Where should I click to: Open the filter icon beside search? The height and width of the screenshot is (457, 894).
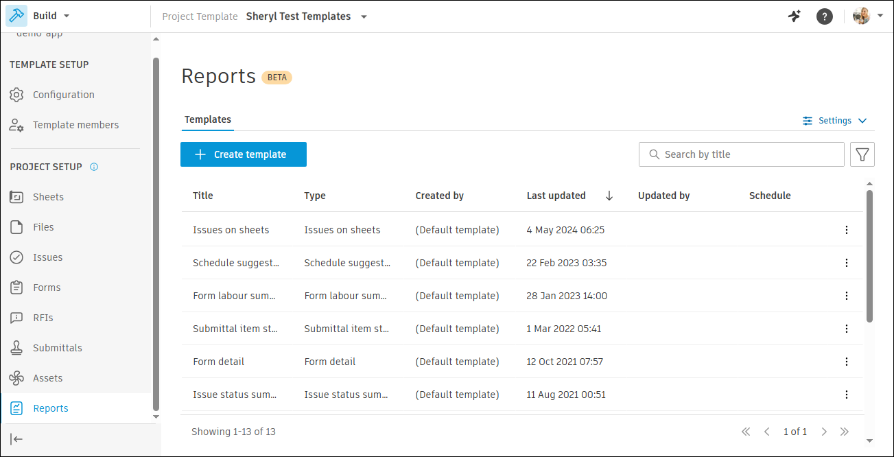click(862, 154)
